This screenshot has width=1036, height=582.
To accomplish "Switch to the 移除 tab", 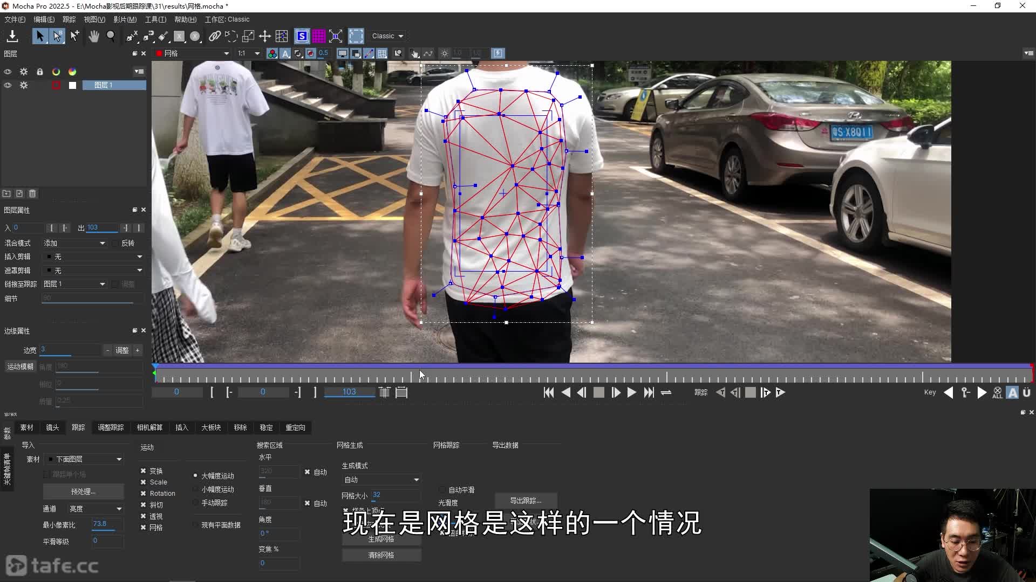I will (x=240, y=427).
